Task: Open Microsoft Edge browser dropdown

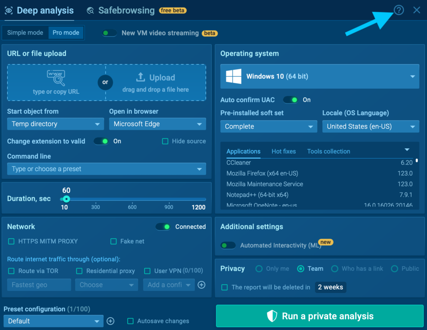Action: click(157, 124)
